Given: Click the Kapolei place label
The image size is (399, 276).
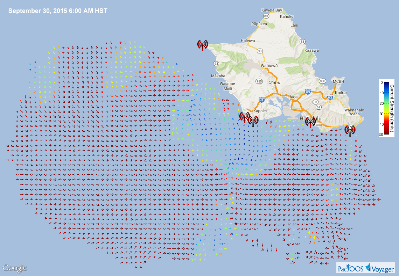Looking at the screenshot, I should (260, 111).
